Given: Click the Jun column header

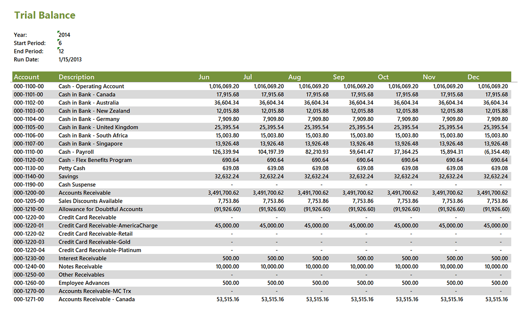Looking at the screenshot, I should (x=204, y=77).
